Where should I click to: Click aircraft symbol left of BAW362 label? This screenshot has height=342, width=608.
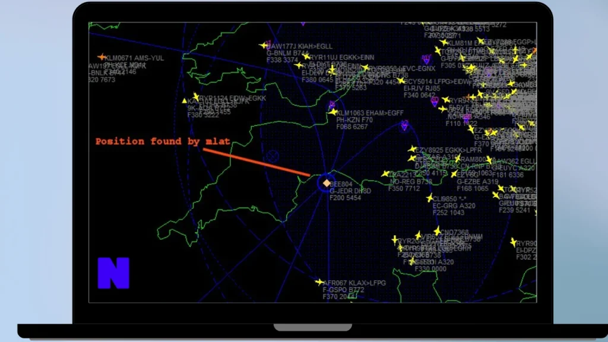pyautogui.click(x=489, y=160)
